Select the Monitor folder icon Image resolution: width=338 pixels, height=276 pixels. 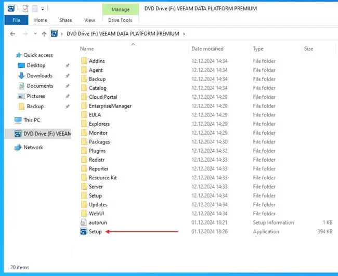pyautogui.click(x=84, y=133)
